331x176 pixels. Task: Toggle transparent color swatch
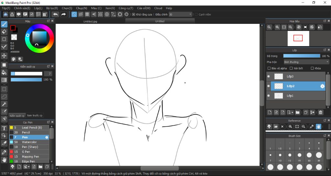(x=14, y=37)
